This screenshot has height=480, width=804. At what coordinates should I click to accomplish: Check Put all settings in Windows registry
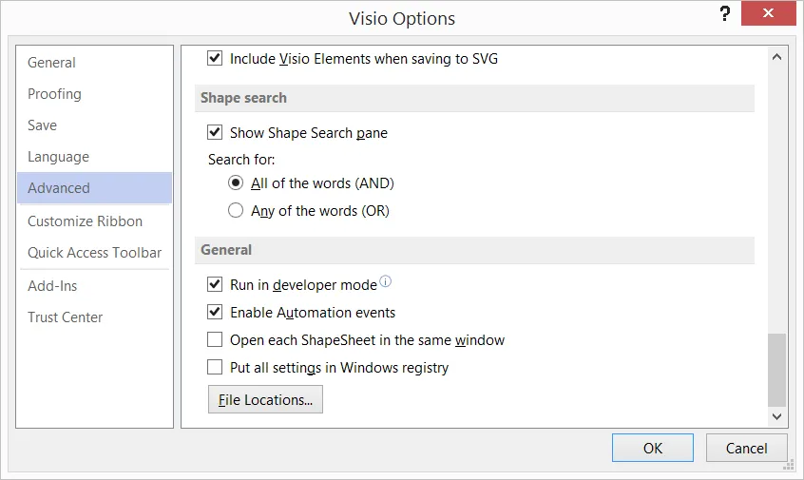(x=215, y=367)
